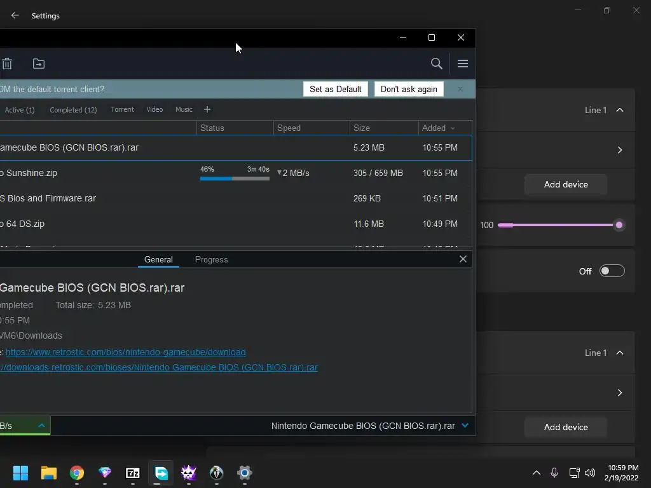The image size is (651, 488).
Task: Toggle the Off switch in Settings
Action: coord(612,271)
